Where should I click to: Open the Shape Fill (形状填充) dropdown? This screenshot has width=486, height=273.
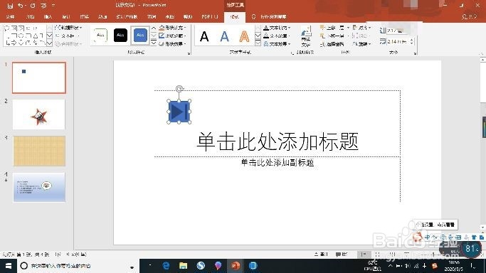[172, 28]
